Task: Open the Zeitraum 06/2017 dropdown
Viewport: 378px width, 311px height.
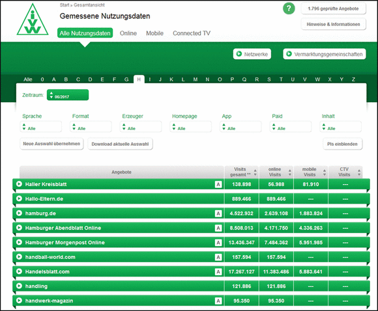Action: (x=68, y=95)
